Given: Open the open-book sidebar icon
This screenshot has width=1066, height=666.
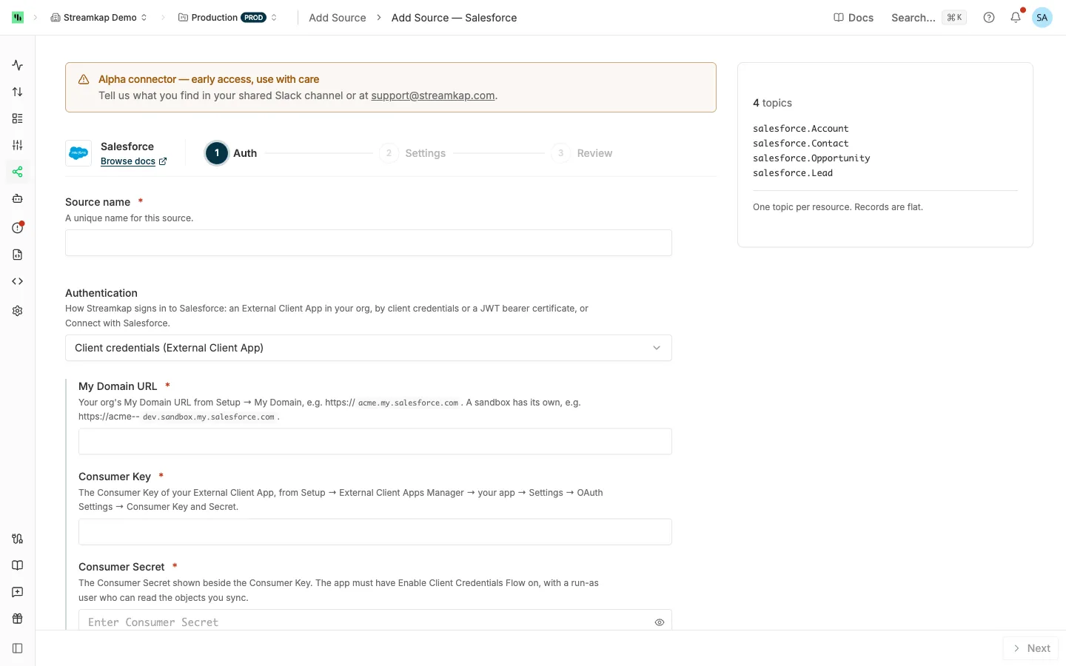Looking at the screenshot, I should pos(18,565).
